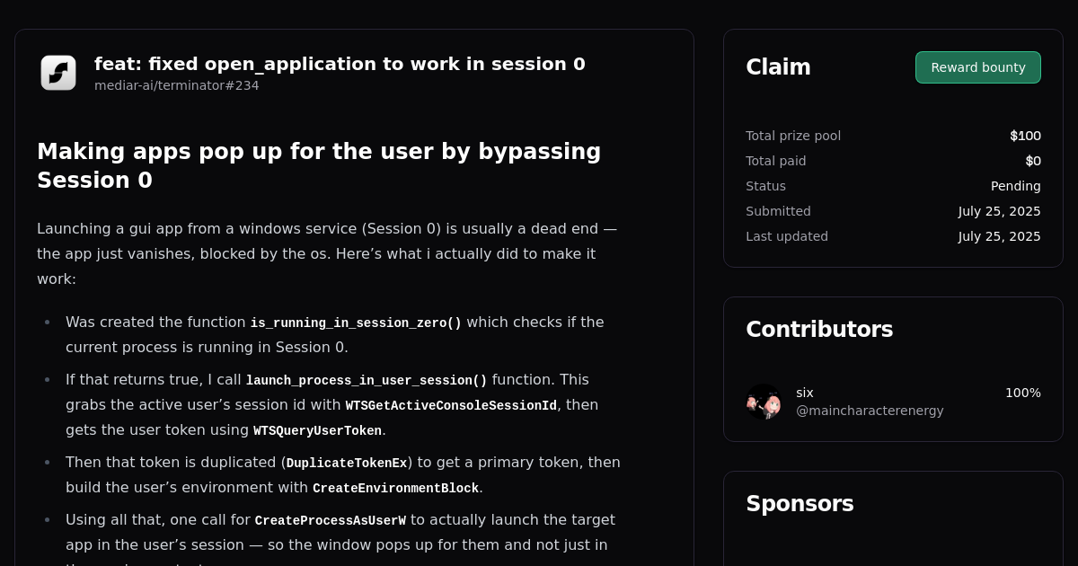
Task: Select the DuplicateTokenEx code token
Action: (x=346, y=463)
